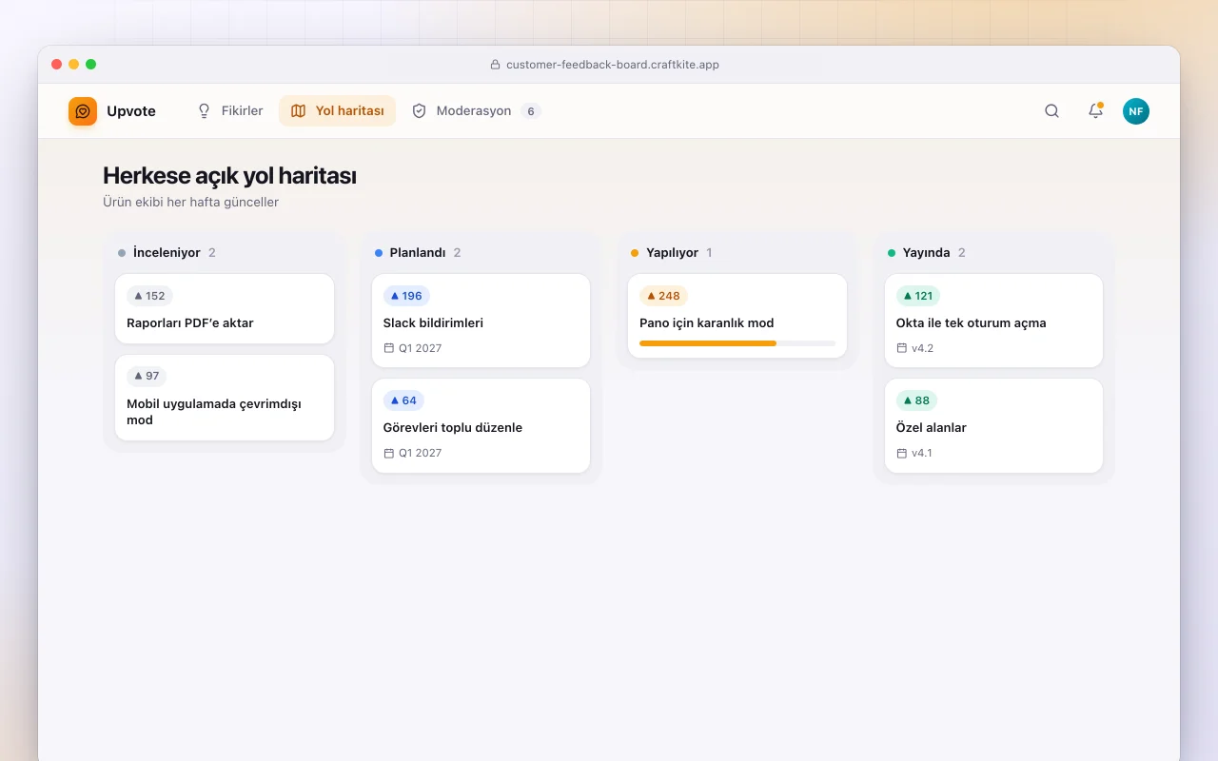Open the Raporları PDF'e aktar card title
This screenshot has height=761, width=1218.
190,323
